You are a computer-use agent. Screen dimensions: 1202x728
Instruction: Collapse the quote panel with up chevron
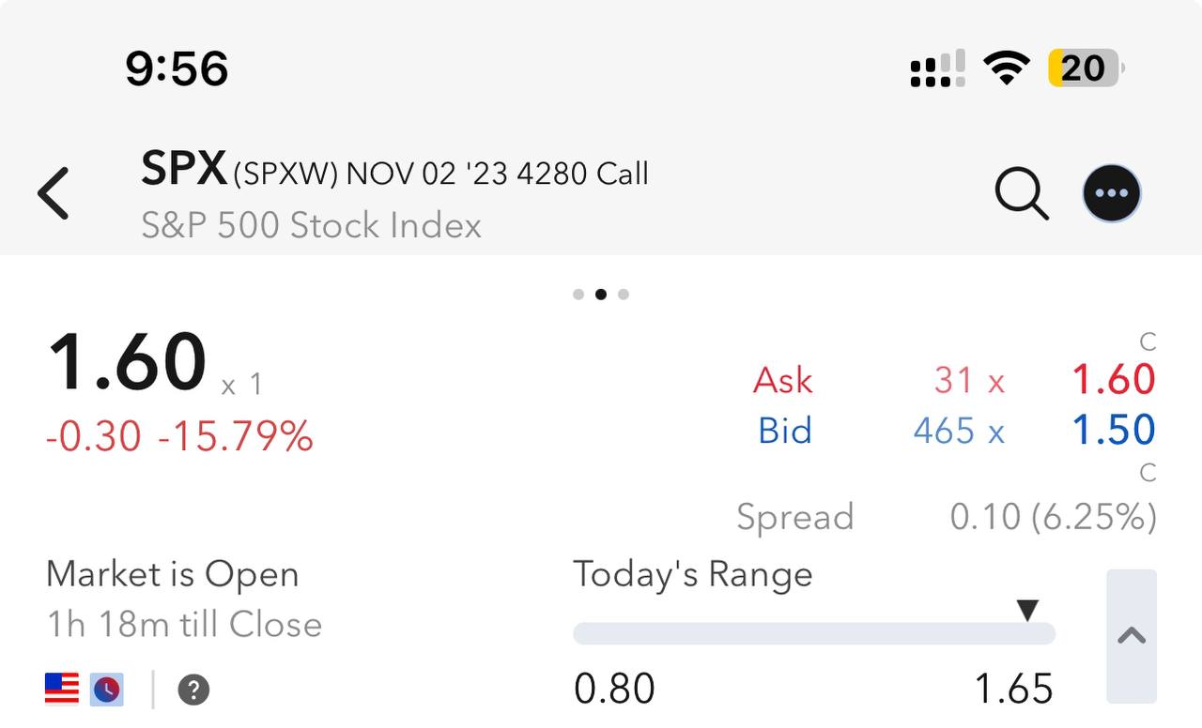pyautogui.click(x=1132, y=636)
